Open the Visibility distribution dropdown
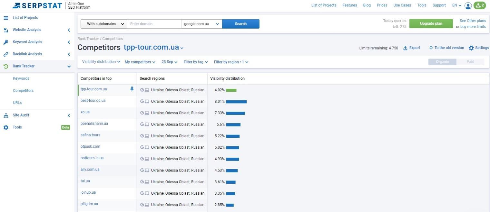Screen dimensions: 490x212 101,62
